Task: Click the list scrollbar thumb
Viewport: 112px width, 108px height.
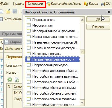Action: point(82,52)
